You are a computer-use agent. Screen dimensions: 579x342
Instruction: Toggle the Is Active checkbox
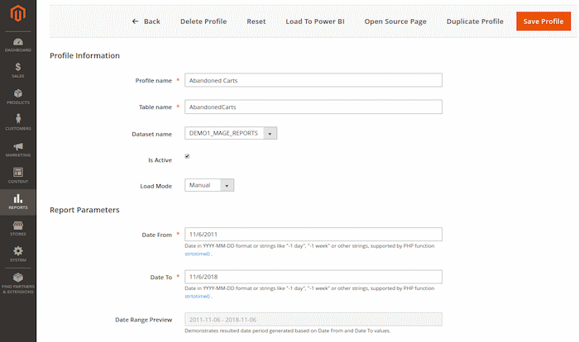187,156
